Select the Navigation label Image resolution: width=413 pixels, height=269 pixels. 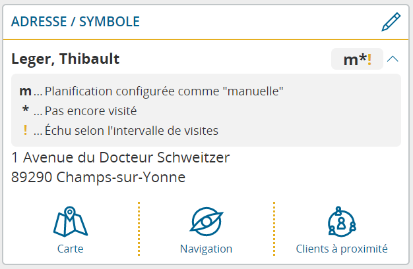tap(206, 249)
